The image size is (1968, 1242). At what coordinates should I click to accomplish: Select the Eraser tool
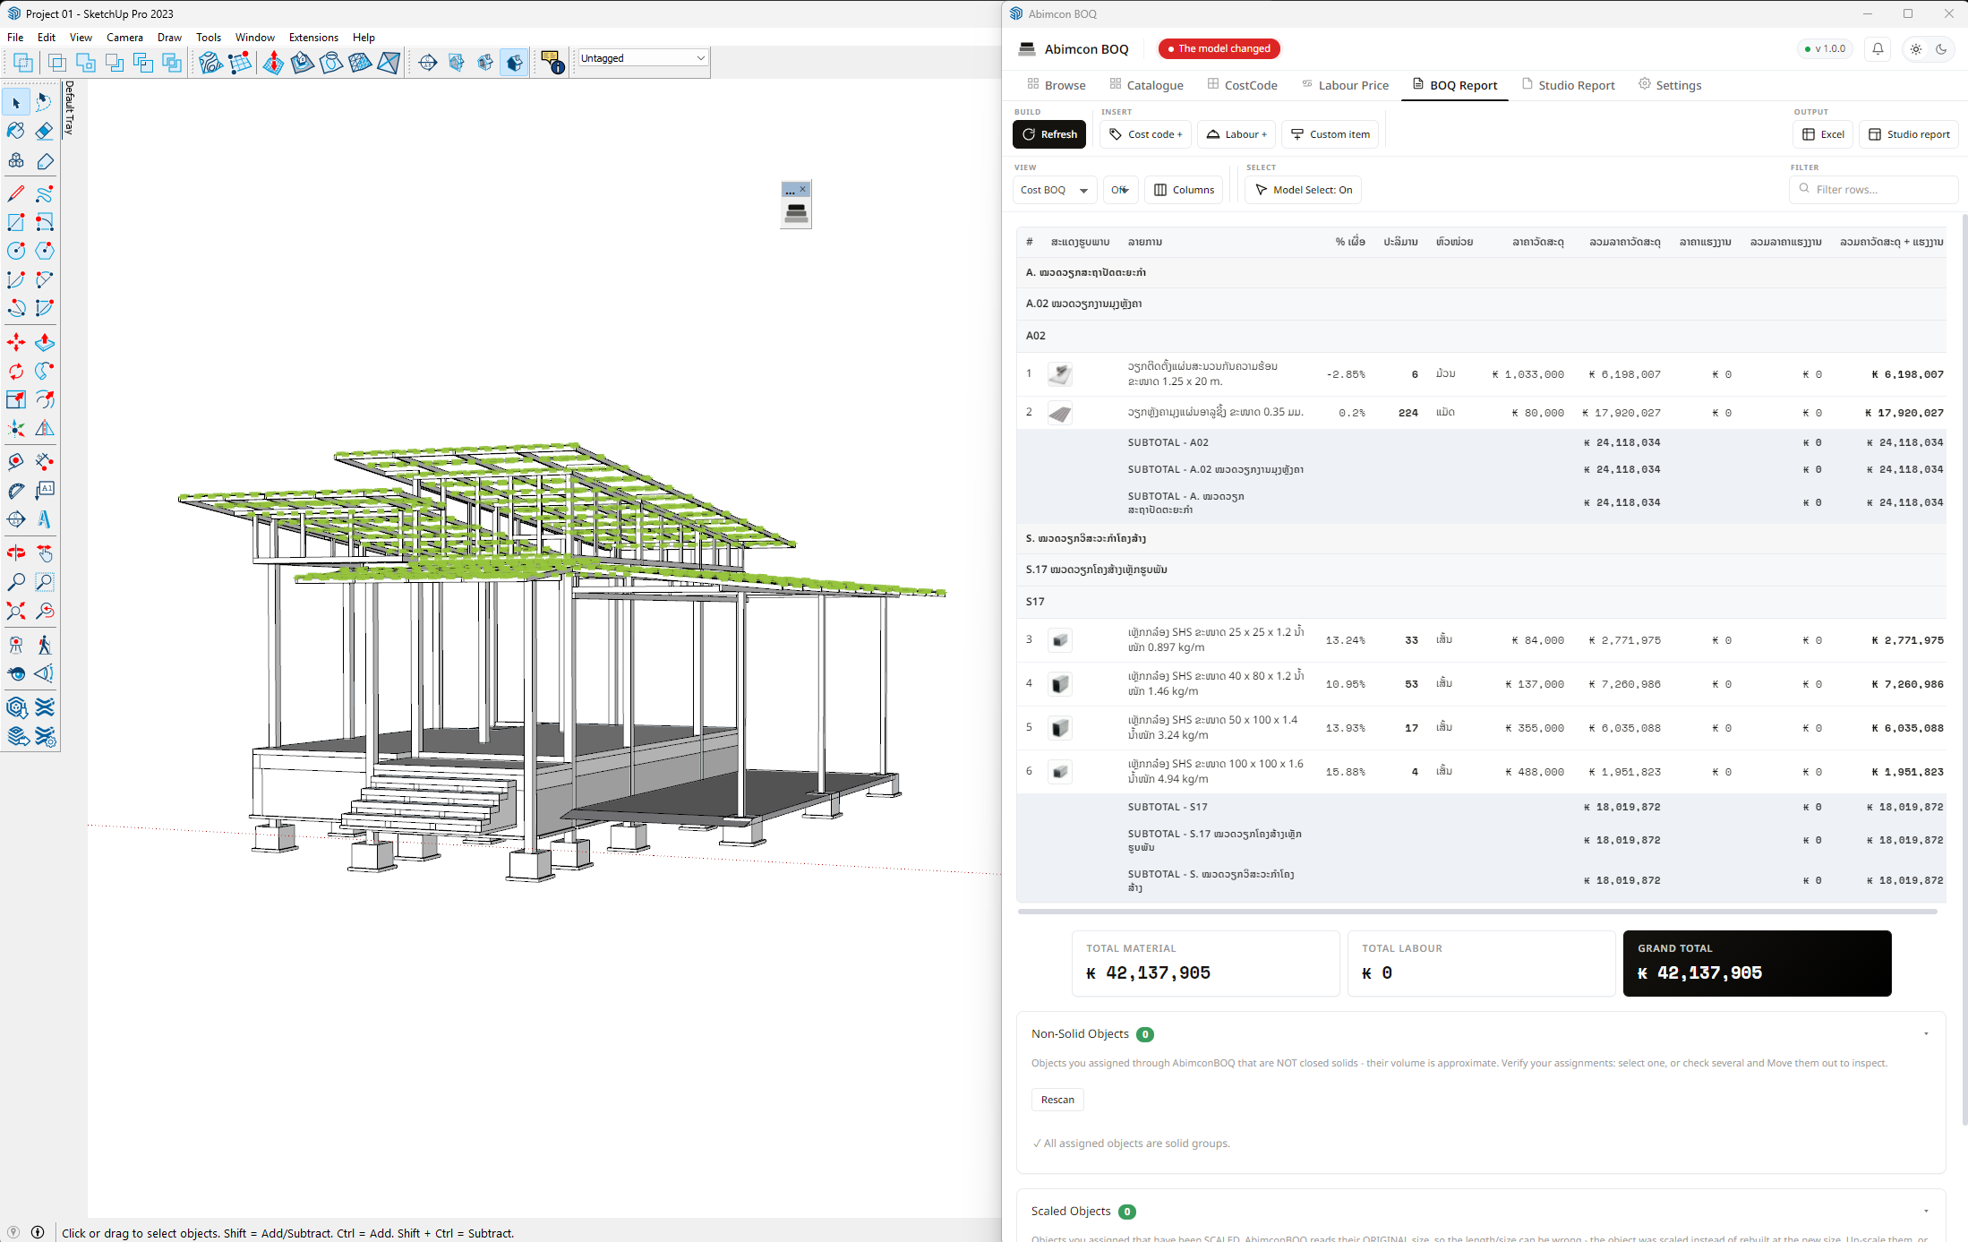pyautogui.click(x=44, y=132)
